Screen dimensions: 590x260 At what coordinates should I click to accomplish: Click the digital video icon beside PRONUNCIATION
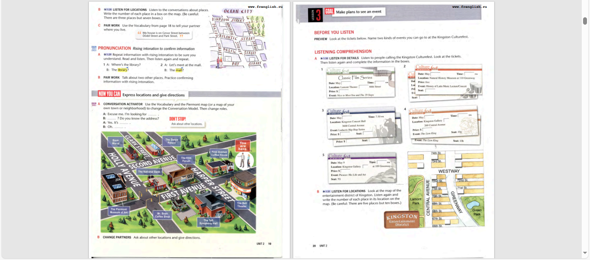pos(94,48)
